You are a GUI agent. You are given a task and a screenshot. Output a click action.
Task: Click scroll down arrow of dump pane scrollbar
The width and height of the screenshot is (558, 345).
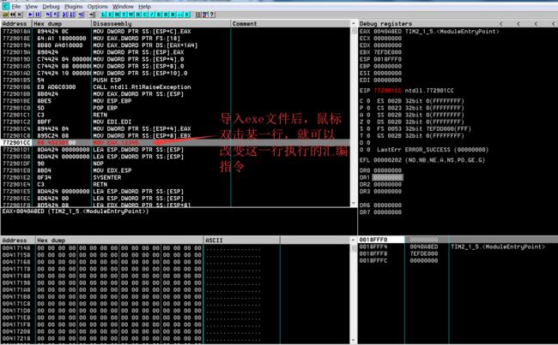pos(354,340)
